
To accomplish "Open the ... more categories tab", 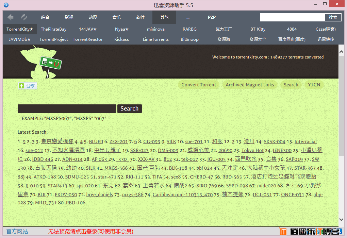I will (188, 17).
